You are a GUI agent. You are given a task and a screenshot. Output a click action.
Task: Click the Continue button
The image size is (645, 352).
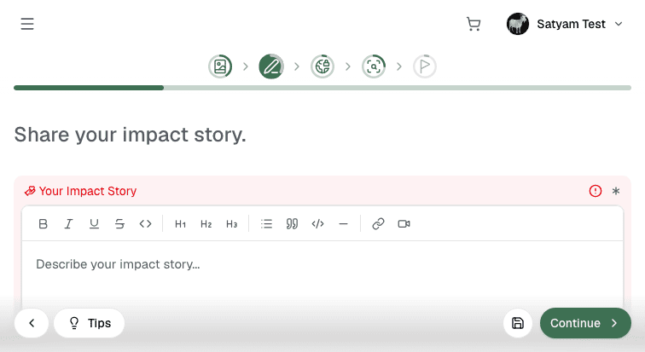pos(585,323)
